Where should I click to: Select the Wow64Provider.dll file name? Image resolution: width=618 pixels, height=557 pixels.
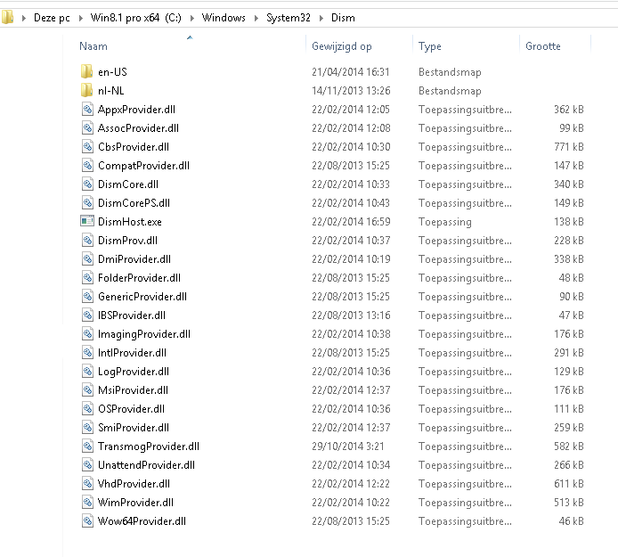coord(142,521)
